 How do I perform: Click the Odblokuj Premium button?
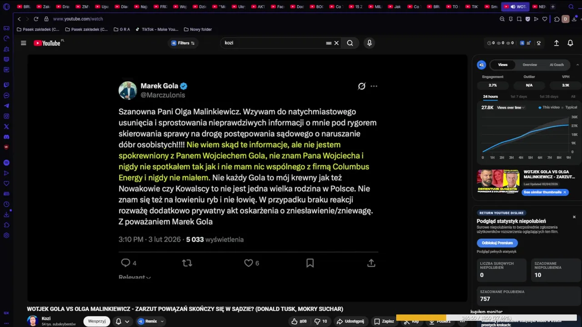pyautogui.click(x=497, y=243)
